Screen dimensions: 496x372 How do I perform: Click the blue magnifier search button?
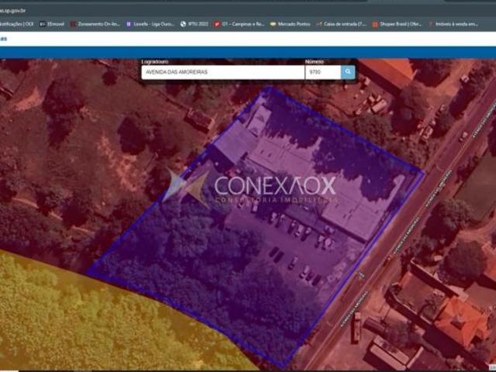[348, 72]
